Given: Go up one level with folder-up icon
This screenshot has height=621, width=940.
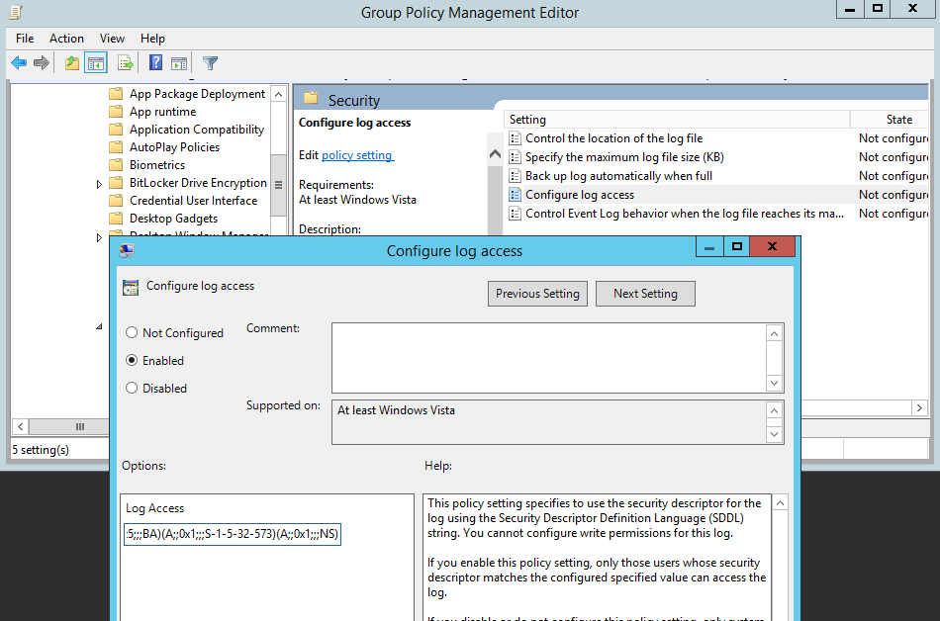Looking at the screenshot, I should (72, 63).
